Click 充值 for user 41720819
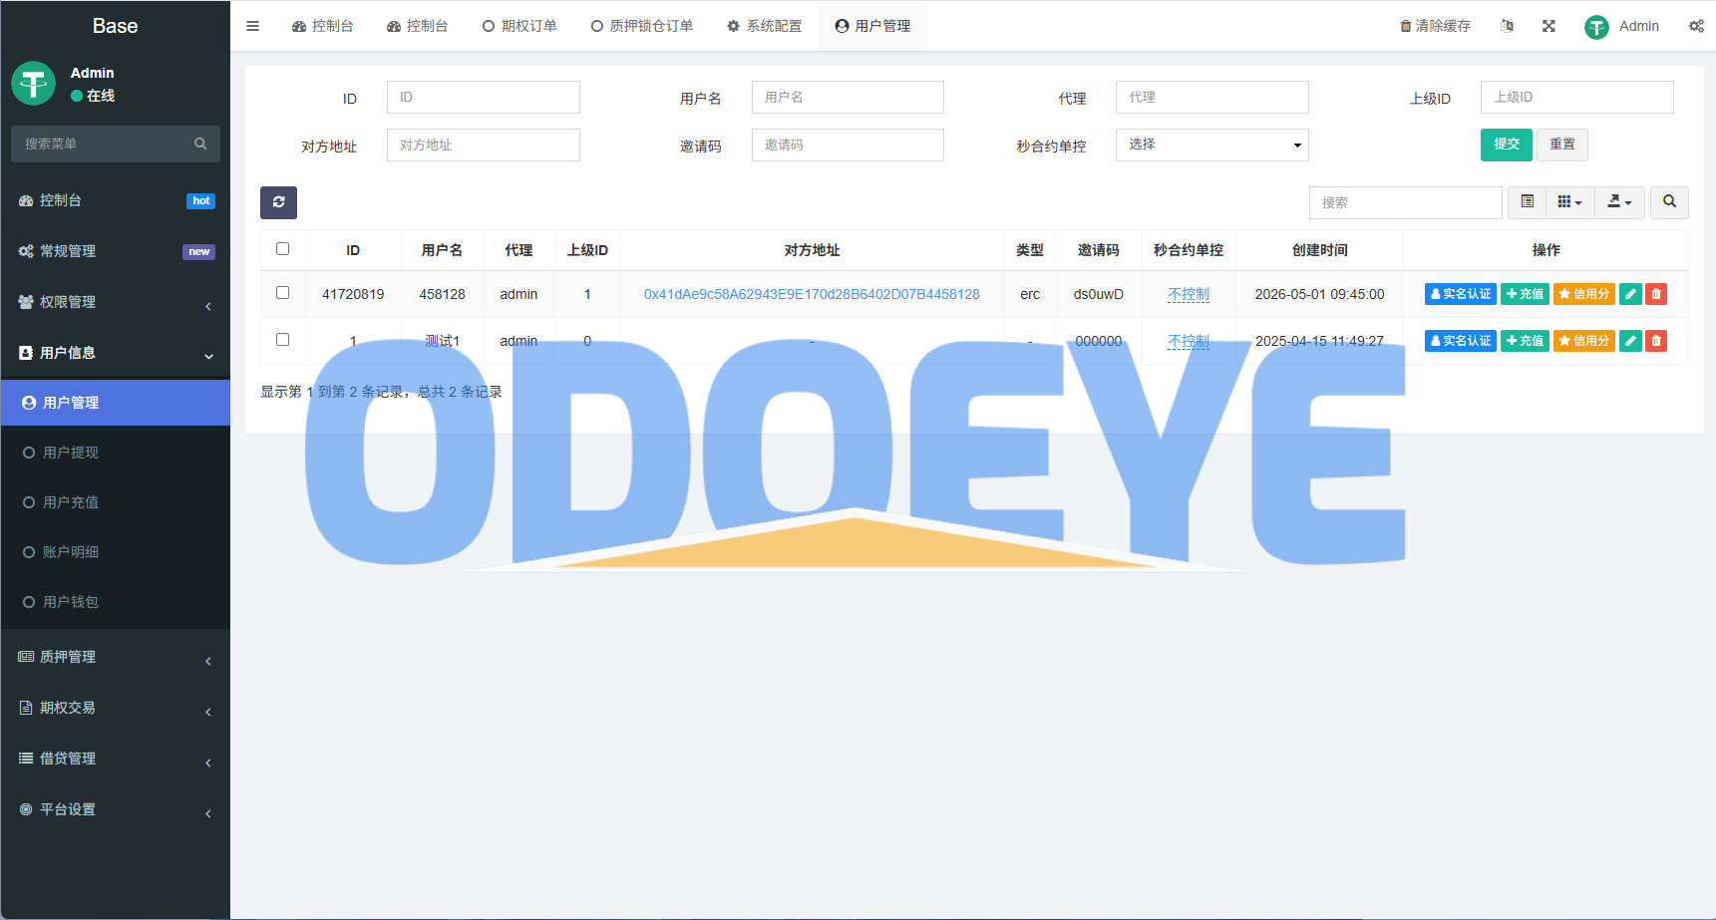The height and width of the screenshot is (920, 1716). click(x=1525, y=294)
